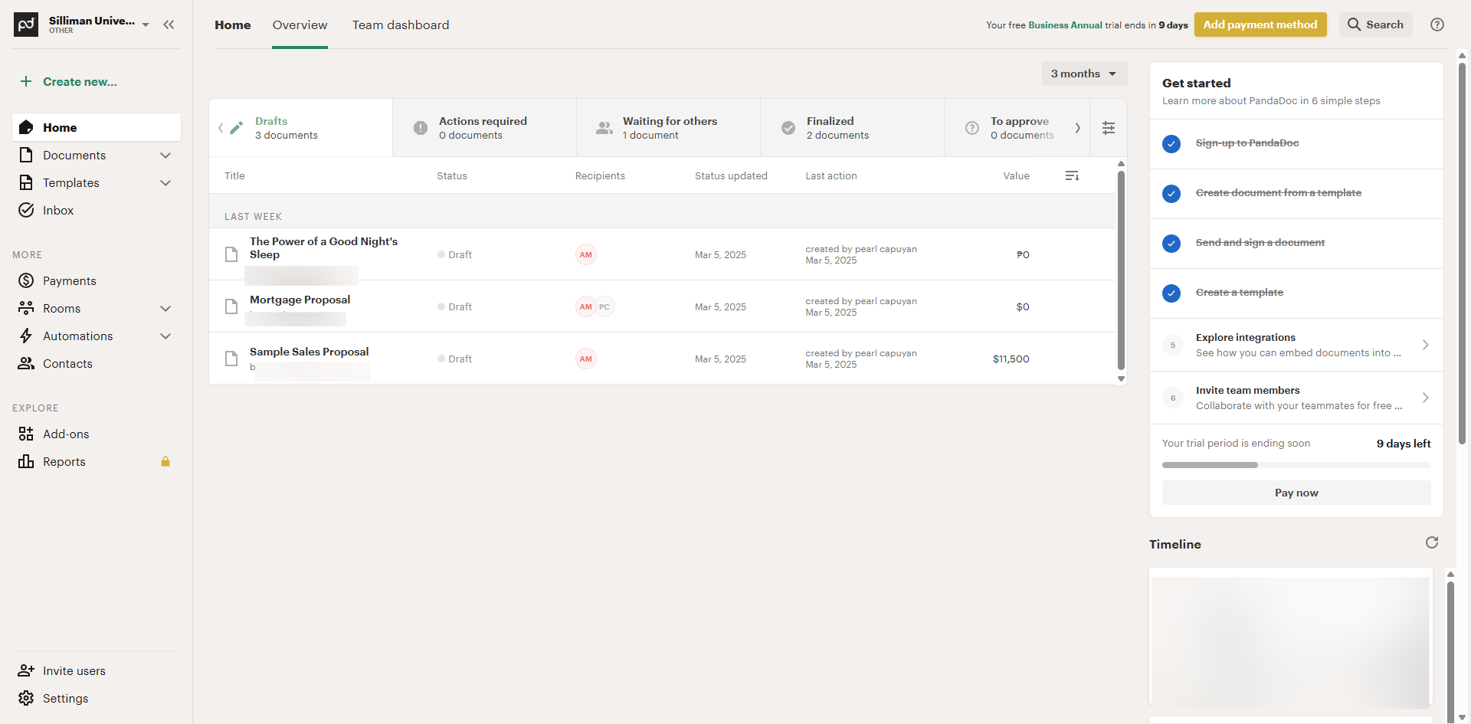Expand the Documents sidebar section
The width and height of the screenshot is (1471, 724).
tap(165, 156)
